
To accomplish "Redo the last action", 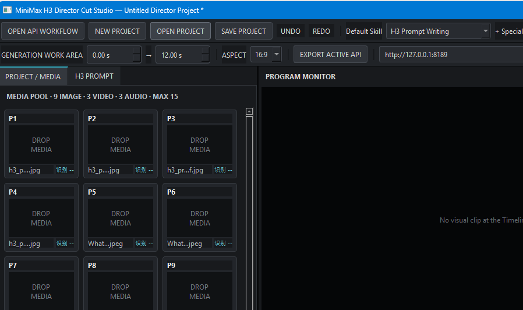I will pos(321,31).
